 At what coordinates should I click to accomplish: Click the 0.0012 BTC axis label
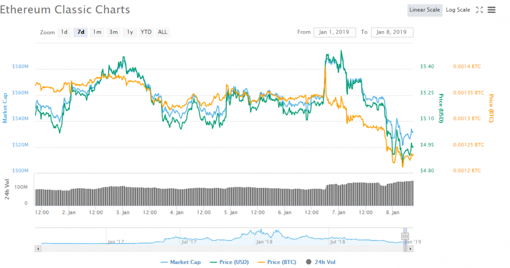(467, 170)
